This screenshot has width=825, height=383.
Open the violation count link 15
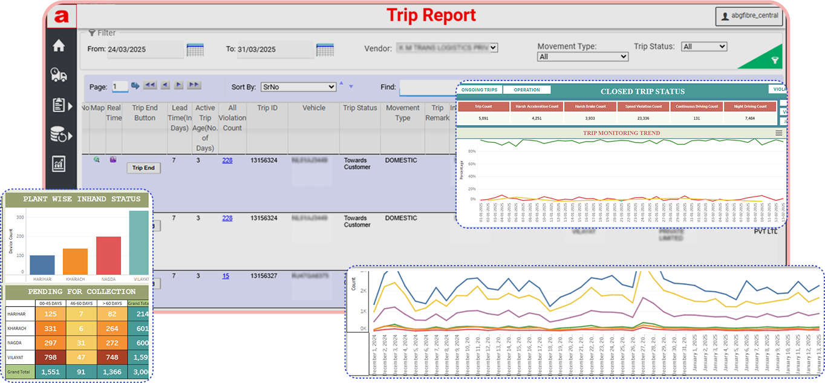(226, 276)
